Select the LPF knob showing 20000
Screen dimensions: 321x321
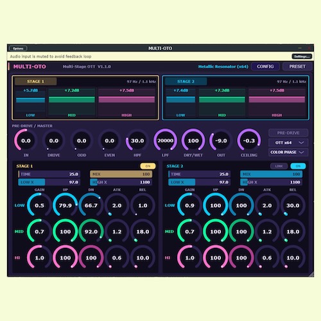[165, 141]
